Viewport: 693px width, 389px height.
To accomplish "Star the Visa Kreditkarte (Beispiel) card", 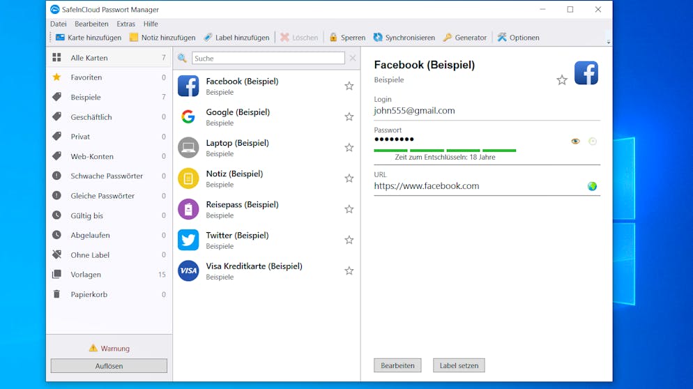I will tap(349, 271).
